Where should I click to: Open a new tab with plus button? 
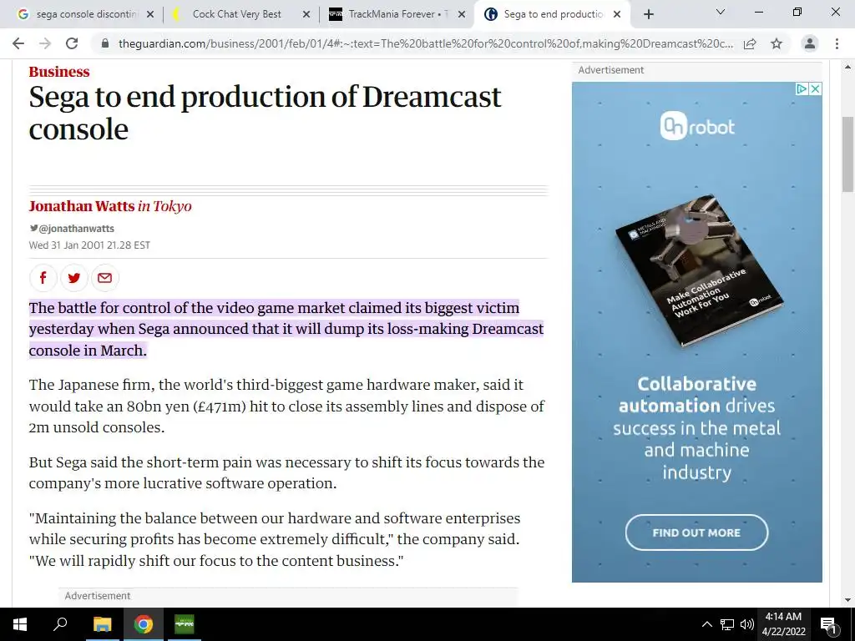[648, 14]
